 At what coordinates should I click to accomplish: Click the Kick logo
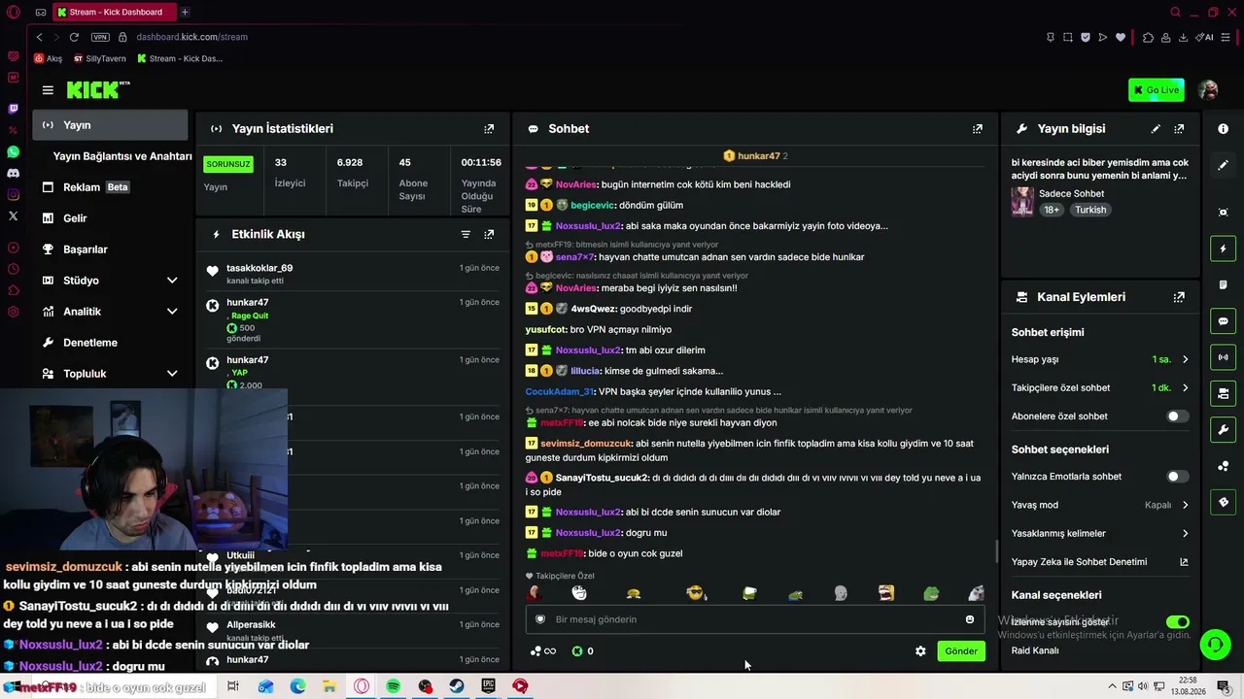pyautogui.click(x=97, y=89)
